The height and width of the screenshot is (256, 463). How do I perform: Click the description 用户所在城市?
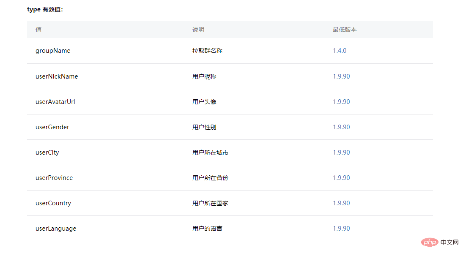210,153
